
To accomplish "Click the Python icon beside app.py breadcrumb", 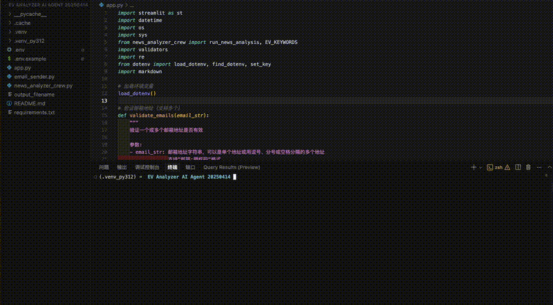I will 102,6.
